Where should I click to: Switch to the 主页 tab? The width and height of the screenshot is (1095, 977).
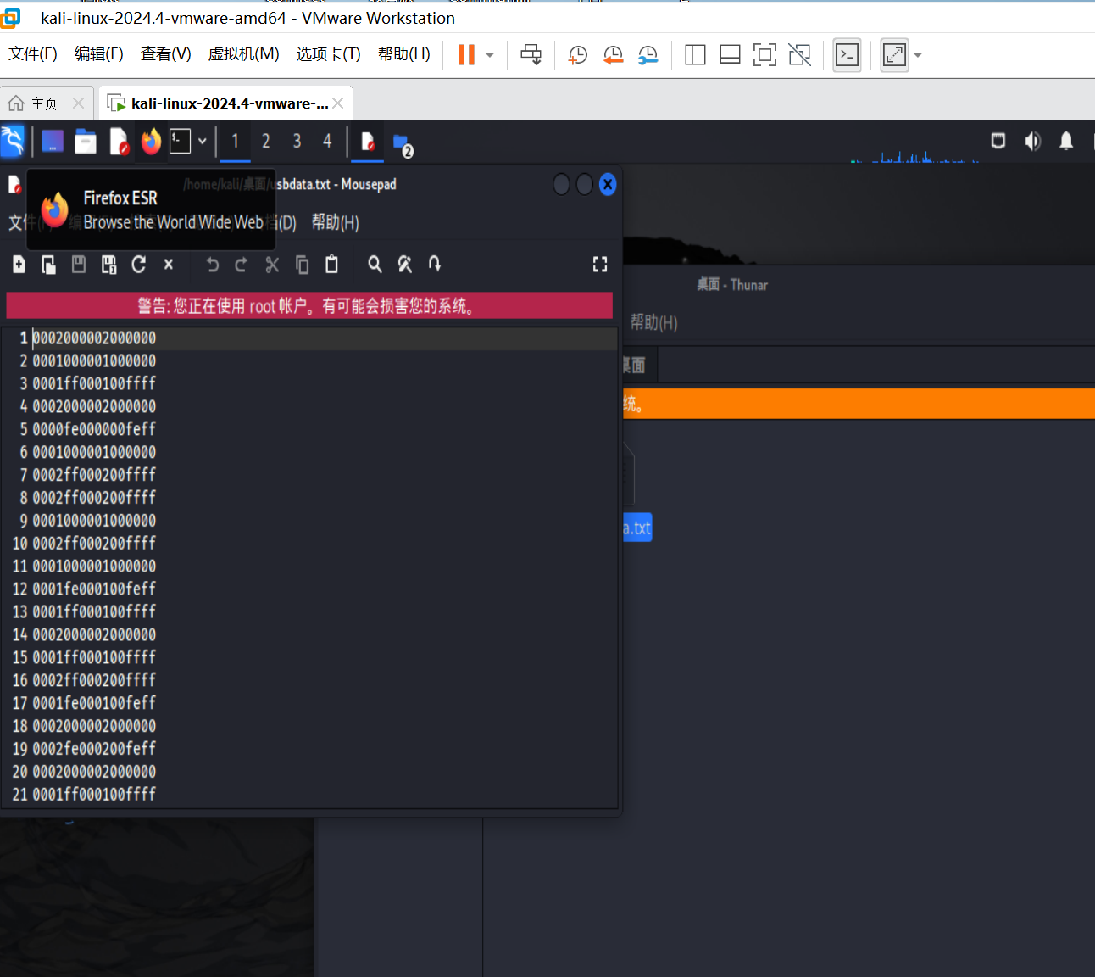[x=43, y=103]
